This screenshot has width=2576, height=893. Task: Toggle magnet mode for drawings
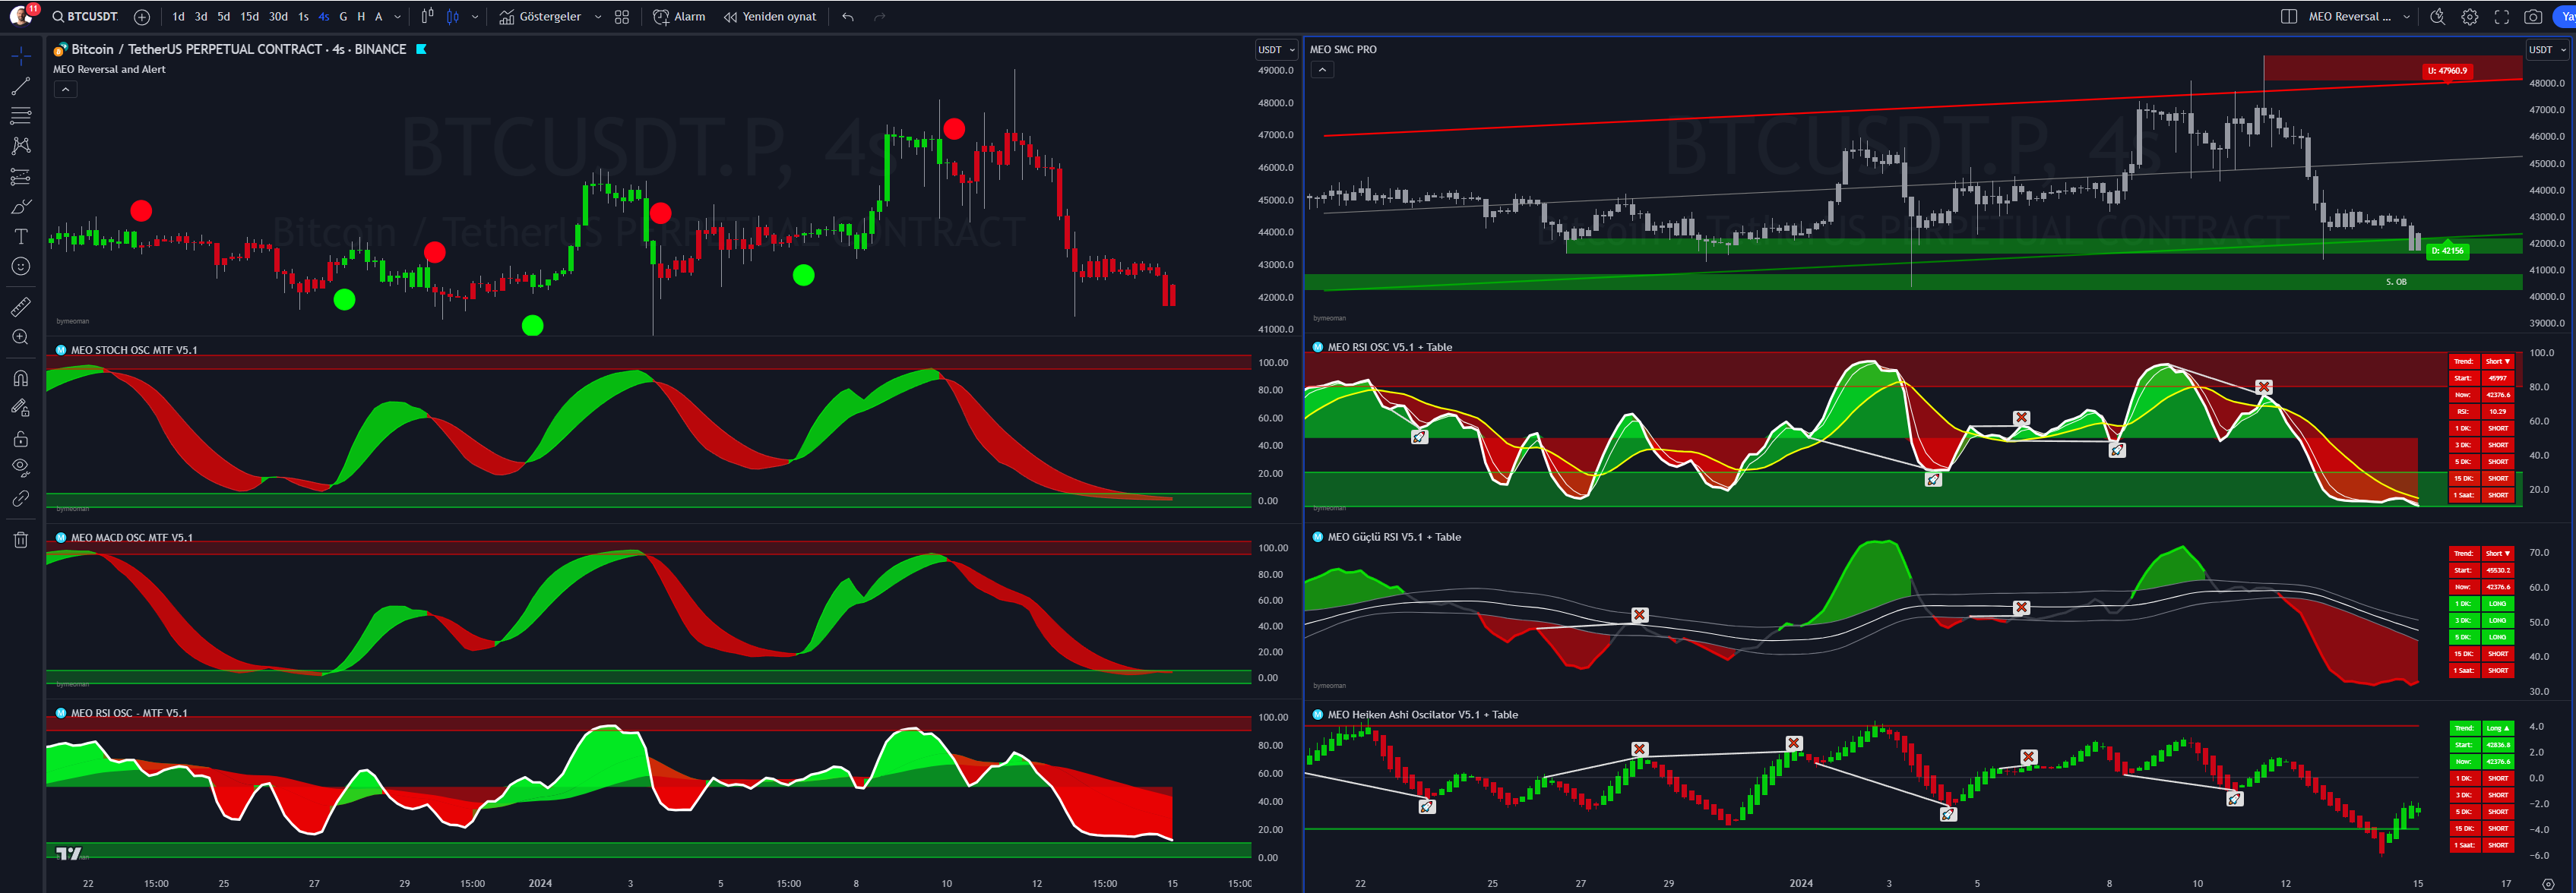coord(20,379)
